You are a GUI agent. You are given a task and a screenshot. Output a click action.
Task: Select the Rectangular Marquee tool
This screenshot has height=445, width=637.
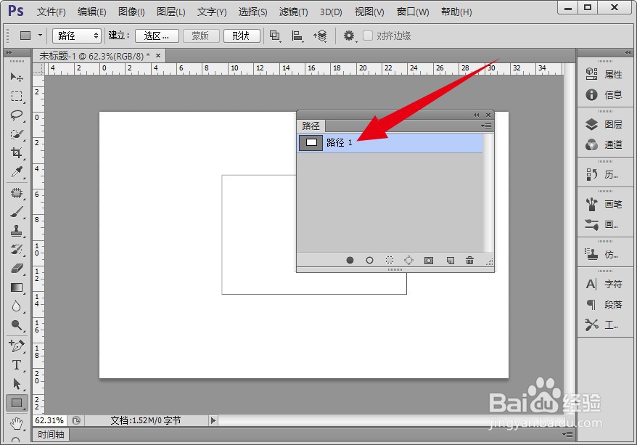click(x=17, y=97)
